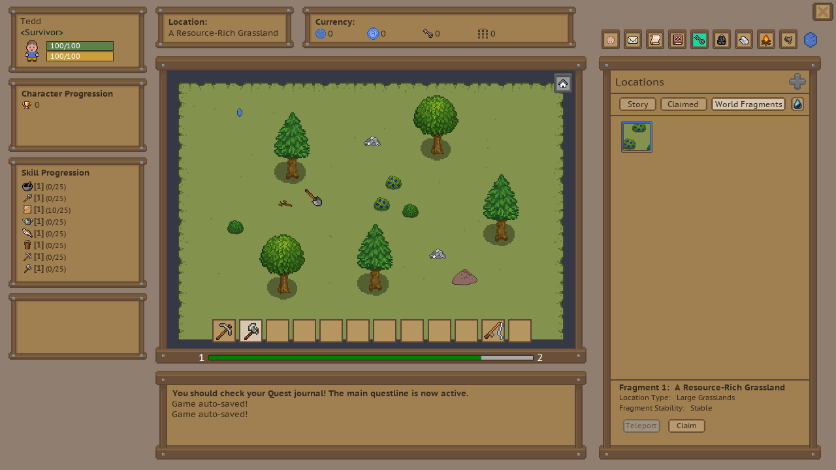Click the Teleport button
The width and height of the screenshot is (836, 470).
tap(641, 426)
